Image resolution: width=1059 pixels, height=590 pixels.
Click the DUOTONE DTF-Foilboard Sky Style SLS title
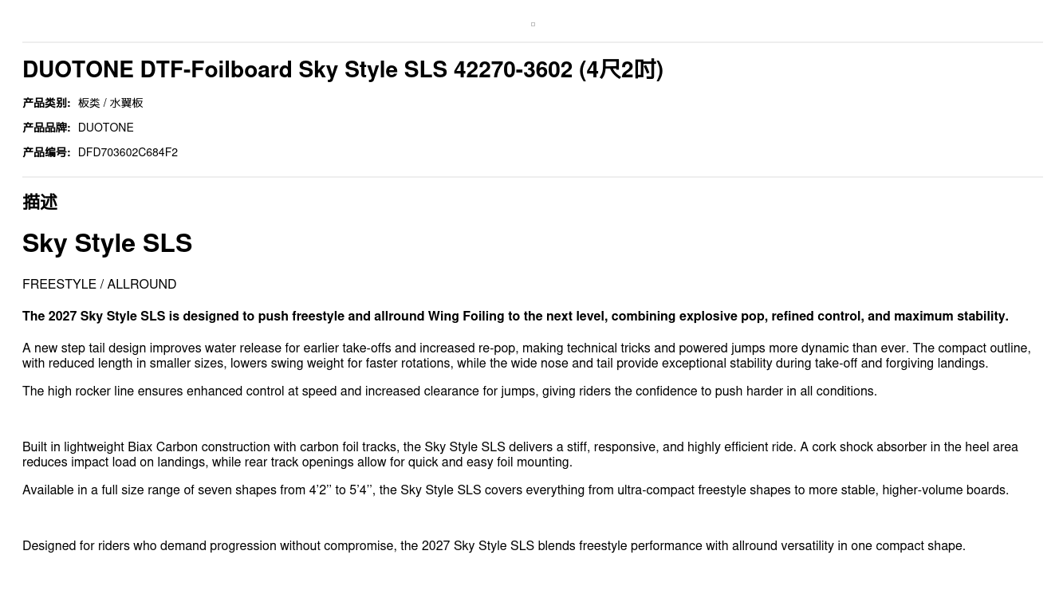pyautogui.click(x=343, y=70)
